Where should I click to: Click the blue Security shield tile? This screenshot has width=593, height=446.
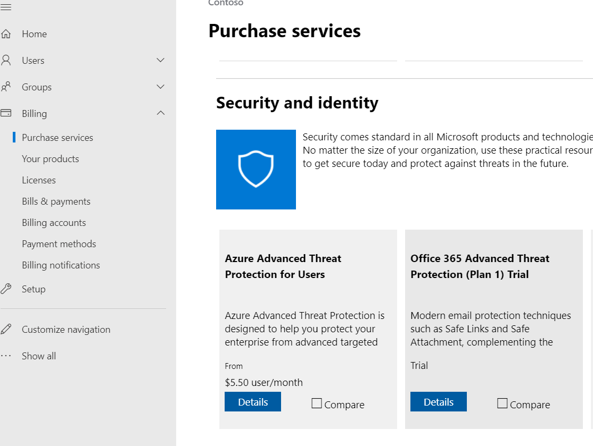256,170
